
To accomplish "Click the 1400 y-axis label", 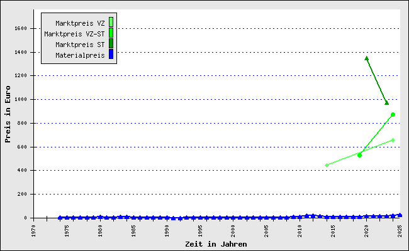I will tap(21, 52).
